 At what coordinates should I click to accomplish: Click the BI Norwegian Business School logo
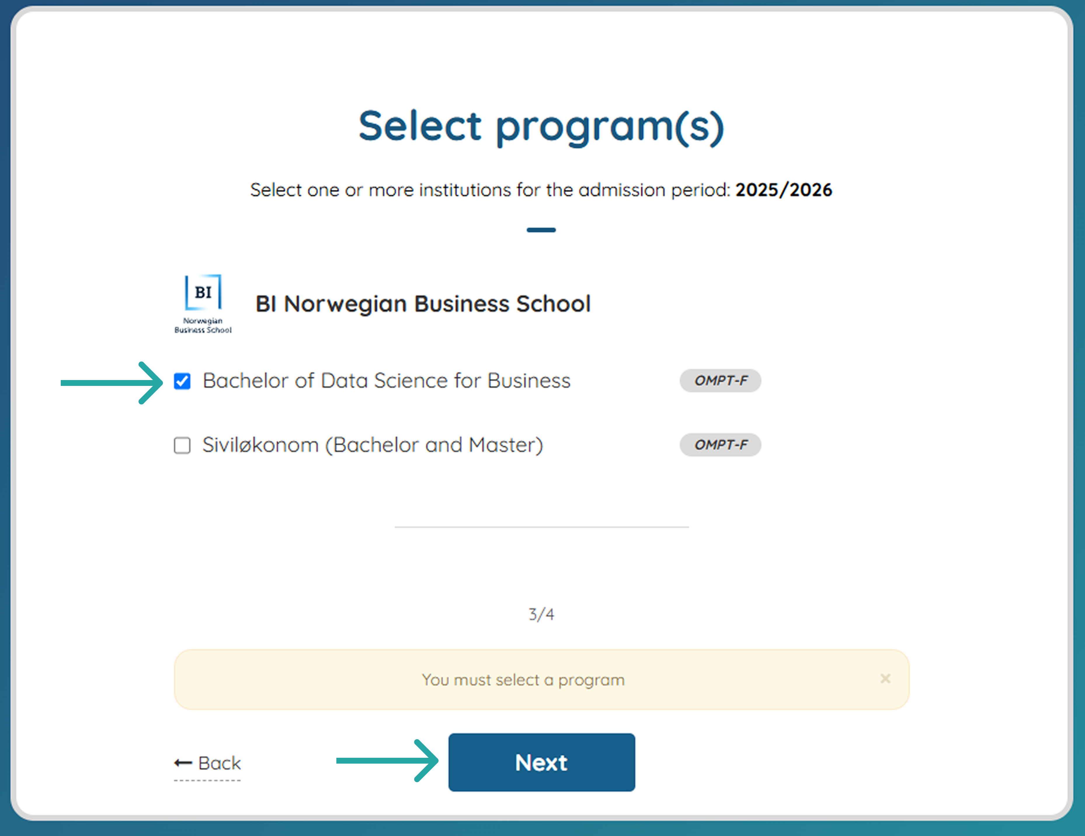pyautogui.click(x=203, y=303)
